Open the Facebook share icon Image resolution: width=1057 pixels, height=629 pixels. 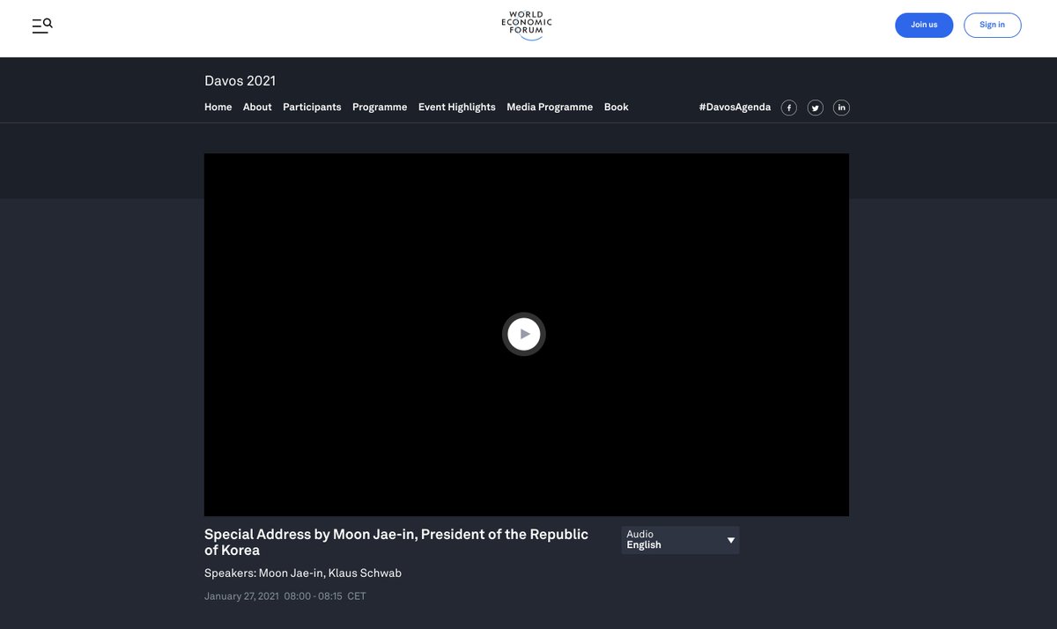(789, 107)
